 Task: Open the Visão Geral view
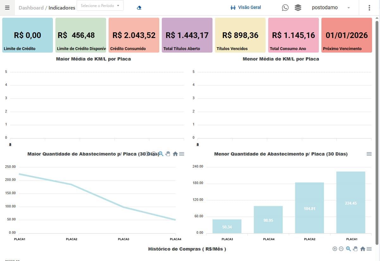click(x=246, y=7)
